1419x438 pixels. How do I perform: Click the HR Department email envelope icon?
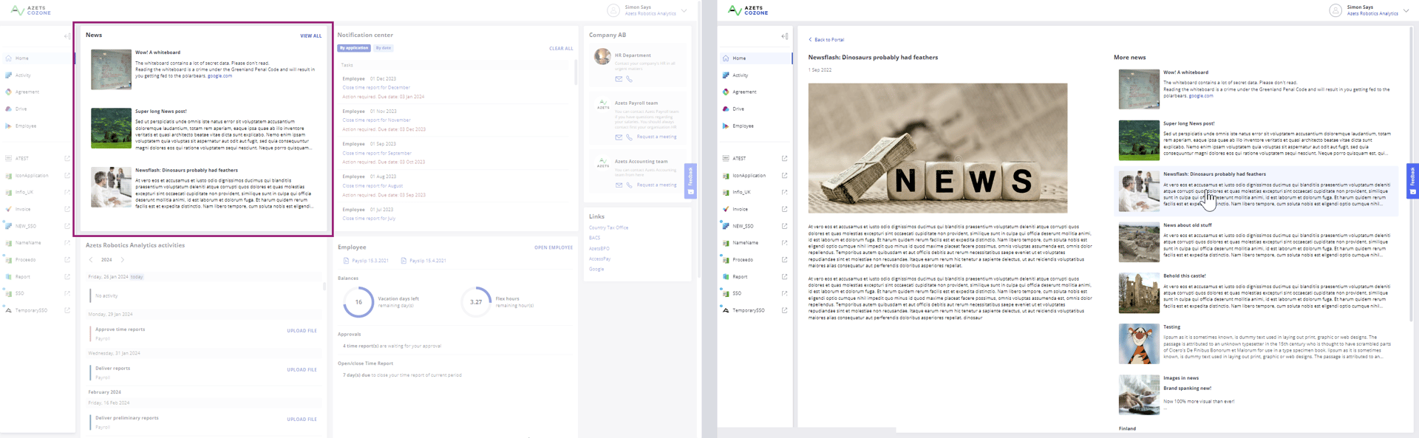click(x=619, y=79)
